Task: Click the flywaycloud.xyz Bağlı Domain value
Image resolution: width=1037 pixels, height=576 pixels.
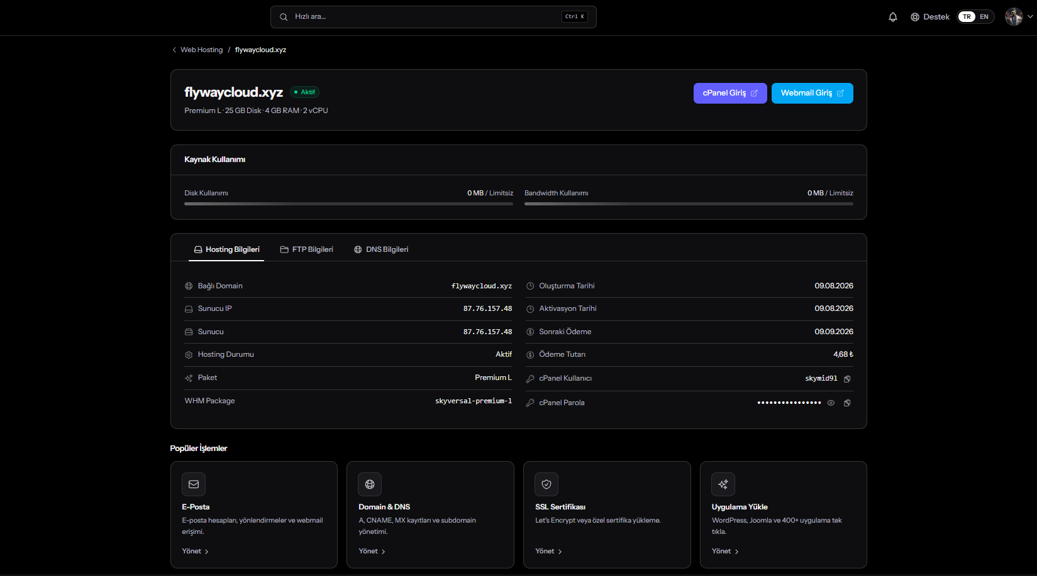Action: click(x=482, y=286)
